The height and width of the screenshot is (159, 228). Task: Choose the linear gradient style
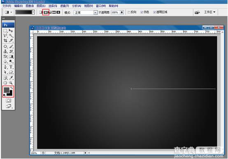pos(41,12)
